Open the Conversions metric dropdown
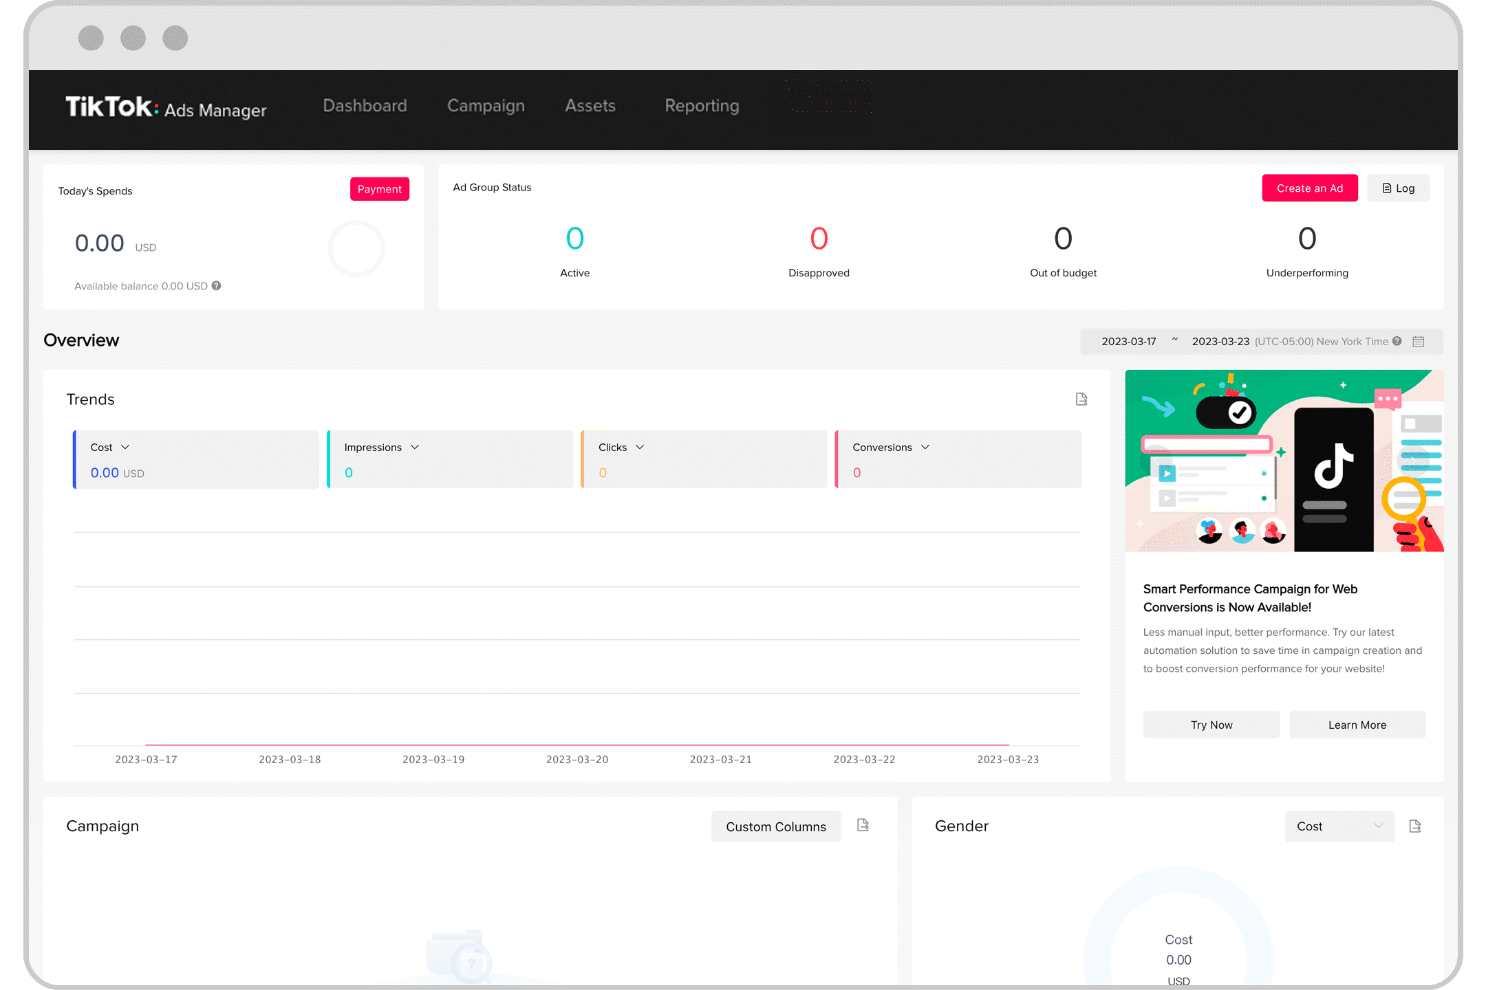This screenshot has height=990, width=1486. (925, 448)
